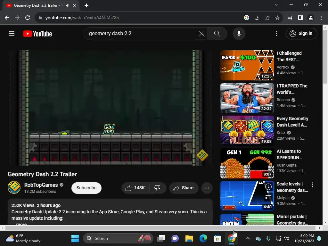The height and width of the screenshot is (246, 328).
Task: Toggle the Chrome side panel
Action: coord(300,18)
